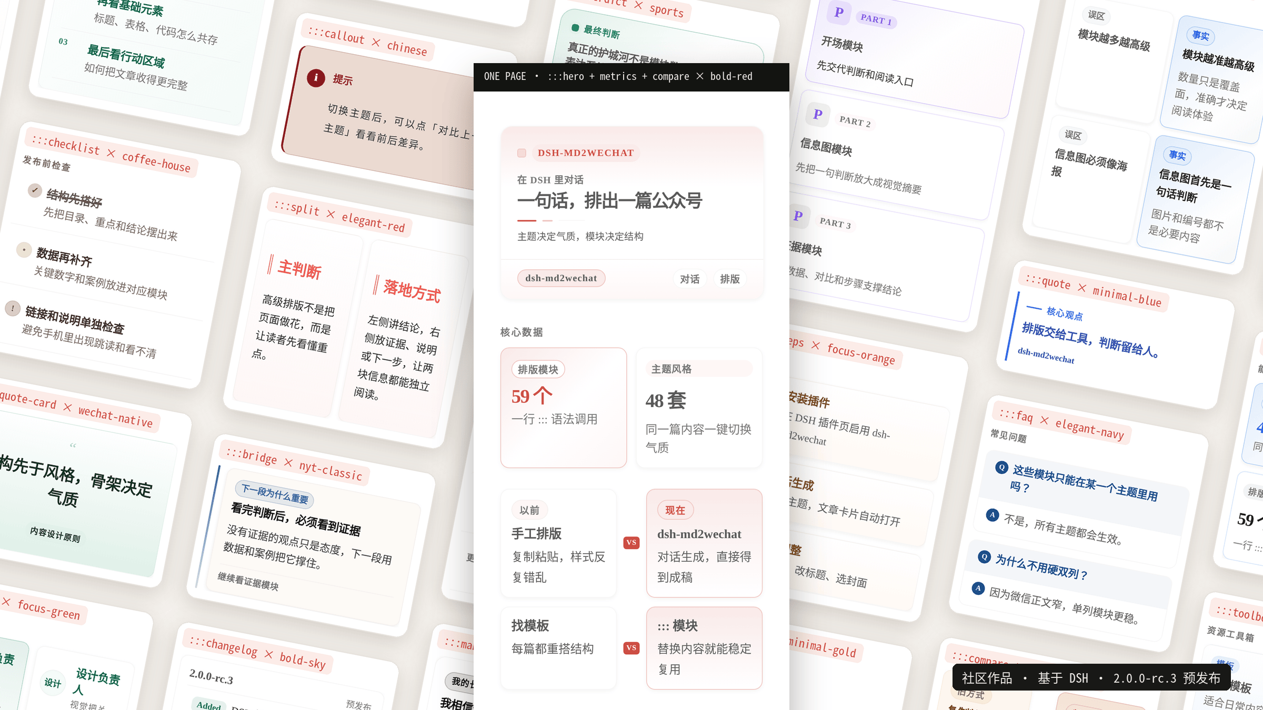Click the P icon next to PART 1
1263x710 pixels.
839,12
